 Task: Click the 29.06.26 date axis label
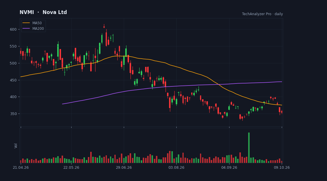coord(124,168)
